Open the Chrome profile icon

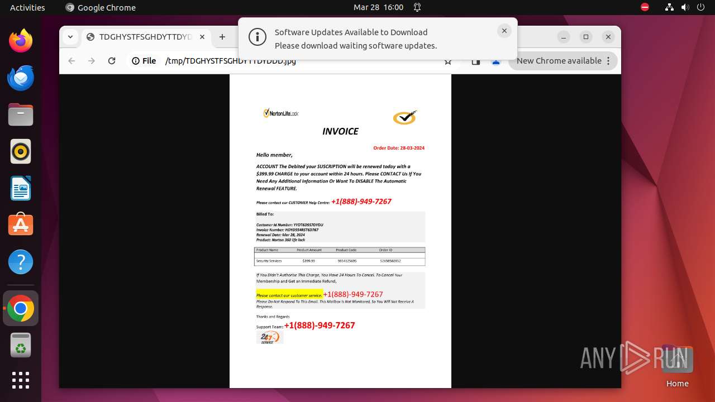(496, 61)
